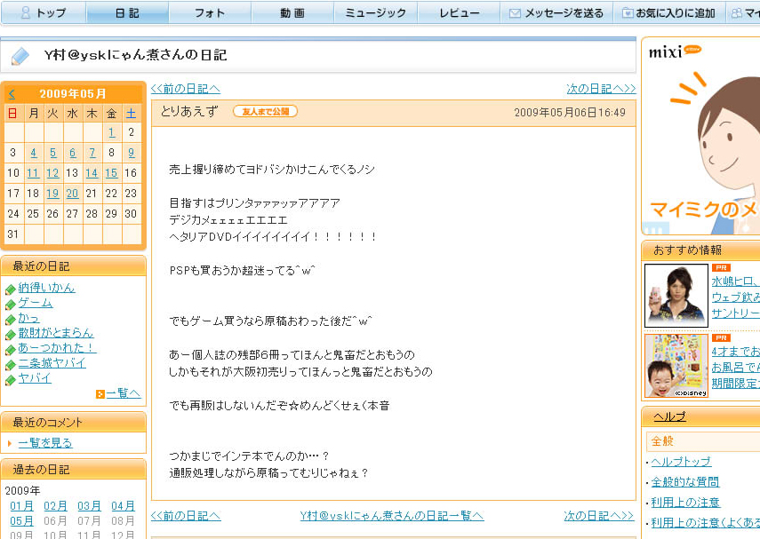The image size is (760, 539).
Task: Click the 水嶋ヒロ ad thumbnail
Action: point(676,295)
